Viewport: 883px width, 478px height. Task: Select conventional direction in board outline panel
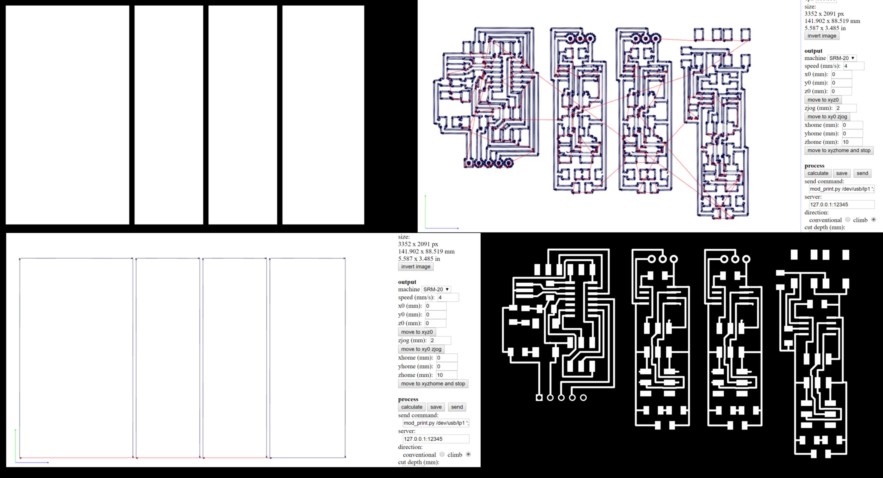click(x=442, y=454)
